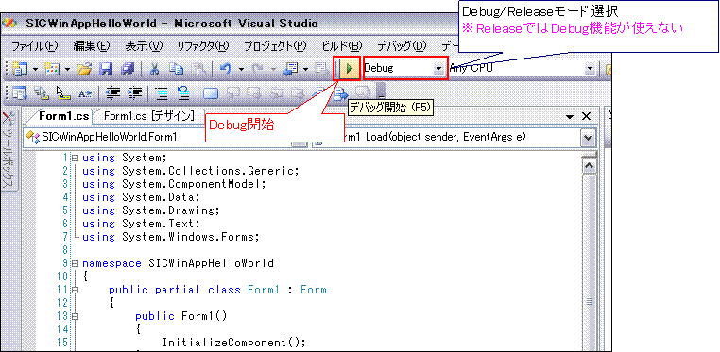Start debugging with the green play button
The width and height of the screenshot is (720, 352).
(x=350, y=69)
